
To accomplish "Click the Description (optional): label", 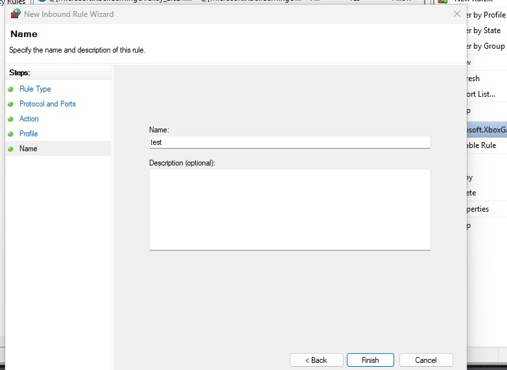I will [x=182, y=163].
